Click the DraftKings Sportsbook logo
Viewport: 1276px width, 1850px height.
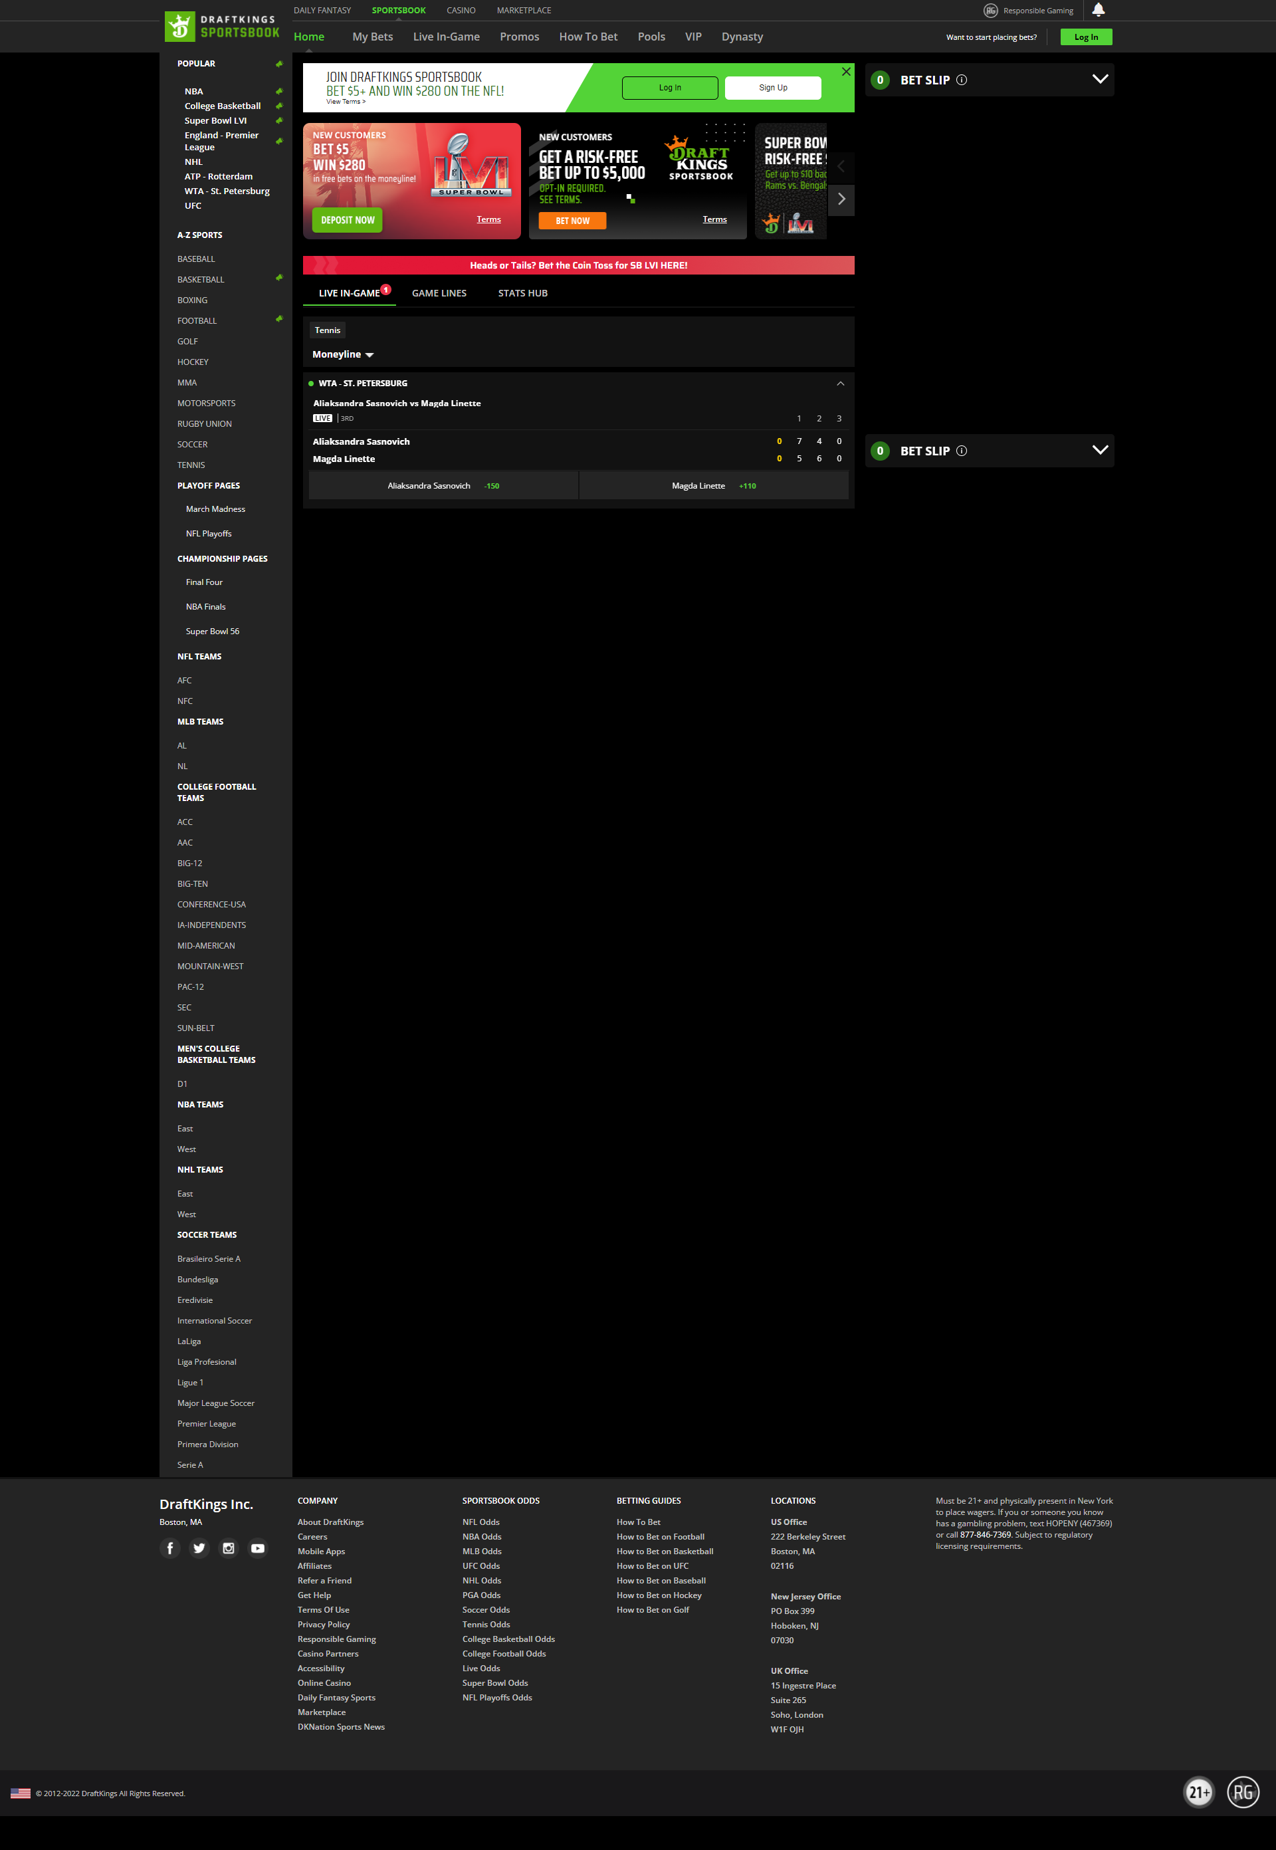pyautogui.click(x=221, y=27)
